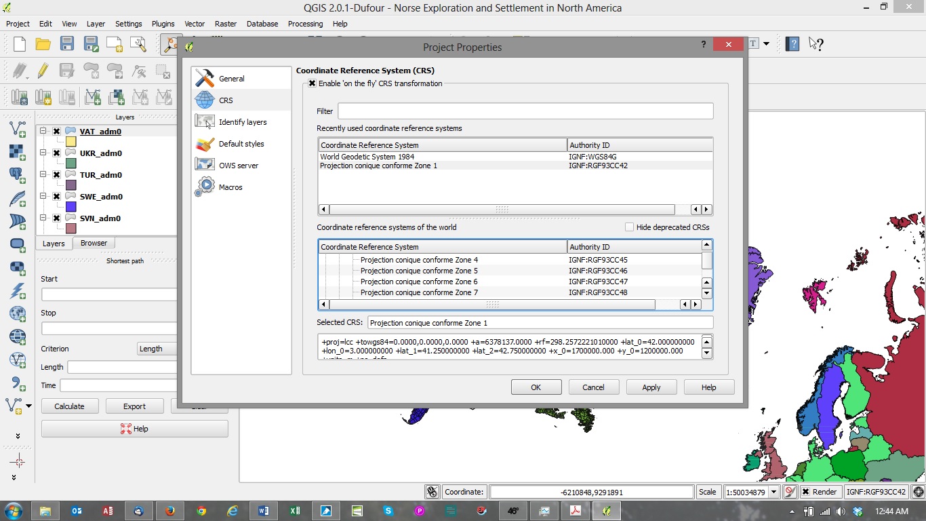Image resolution: width=926 pixels, height=521 pixels.
Task: Click the Add SpatiaLite Layer feather icon
Action: coord(18,198)
